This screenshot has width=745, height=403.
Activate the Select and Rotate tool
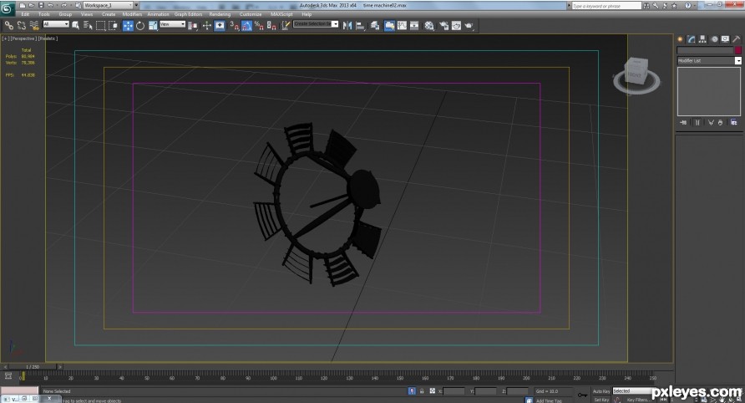pos(140,26)
